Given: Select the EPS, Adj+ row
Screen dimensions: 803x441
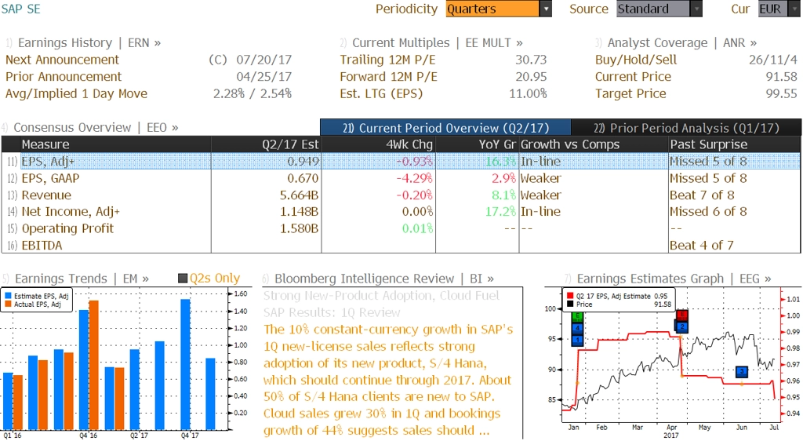Looking at the screenshot, I should tap(401, 162).
